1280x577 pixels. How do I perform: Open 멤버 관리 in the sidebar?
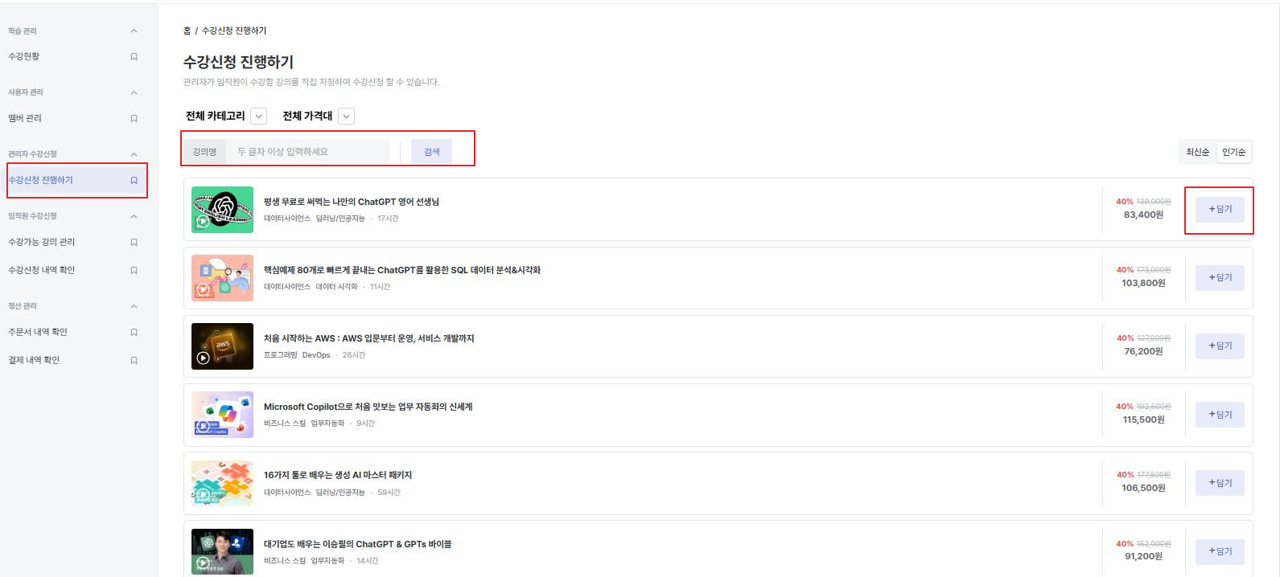[25, 118]
